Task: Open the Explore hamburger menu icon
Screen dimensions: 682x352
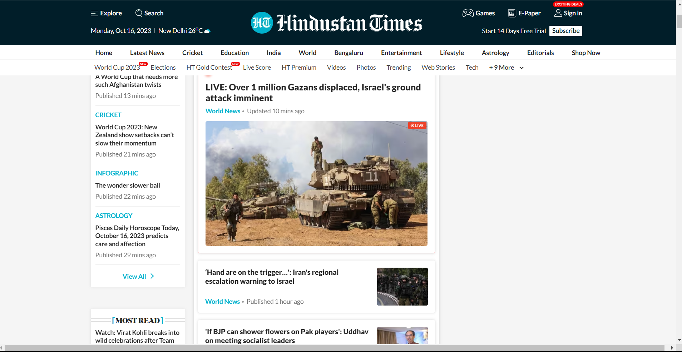Action: point(94,13)
